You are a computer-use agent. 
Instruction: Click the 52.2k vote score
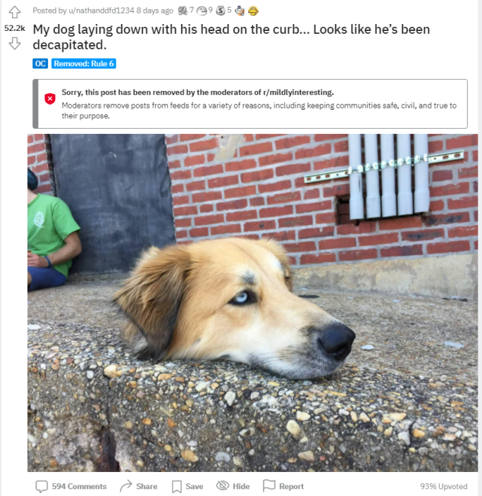[x=14, y=28]
